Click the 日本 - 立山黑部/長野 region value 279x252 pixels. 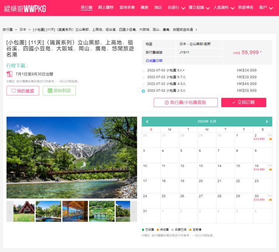(195, 44)
